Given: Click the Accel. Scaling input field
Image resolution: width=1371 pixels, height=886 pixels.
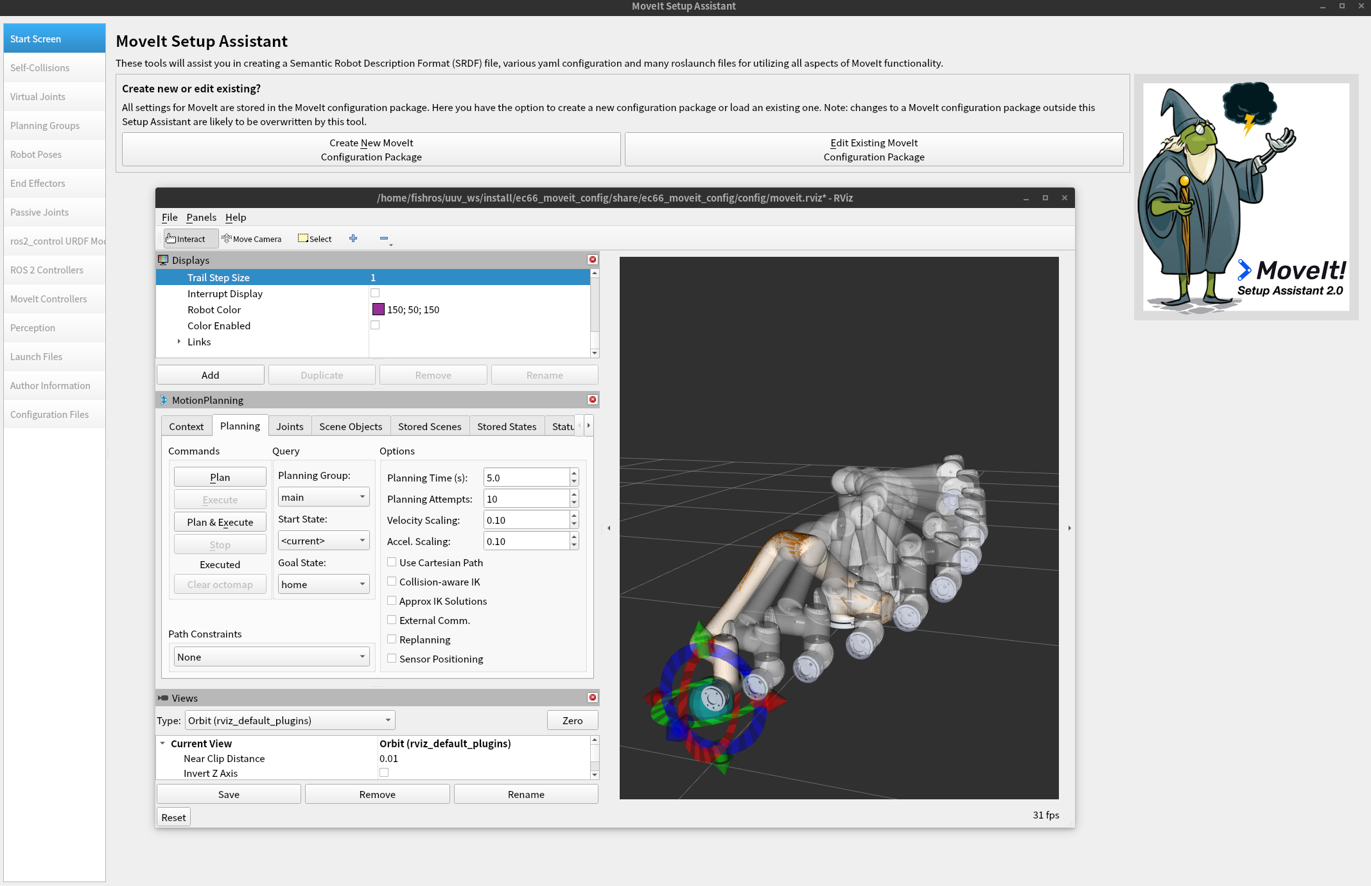Looking at the screenshot, I should [x=527, y=541].
